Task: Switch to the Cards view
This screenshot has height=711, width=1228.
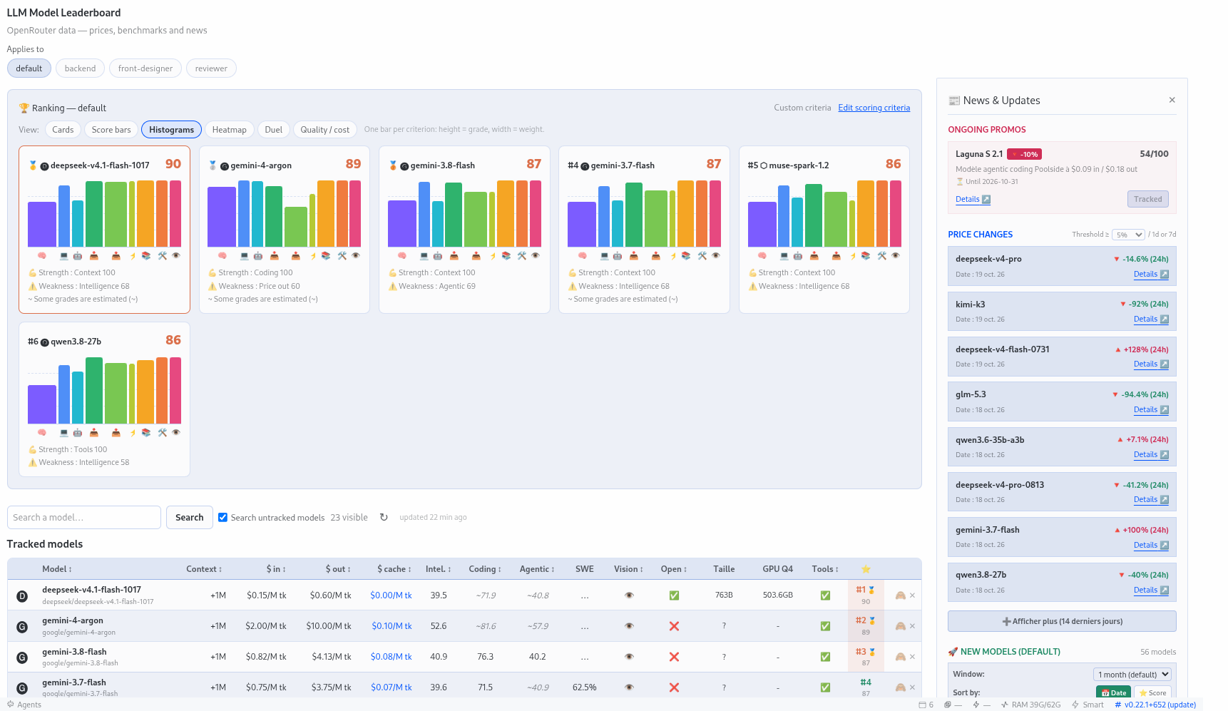Action: (63, 130)
